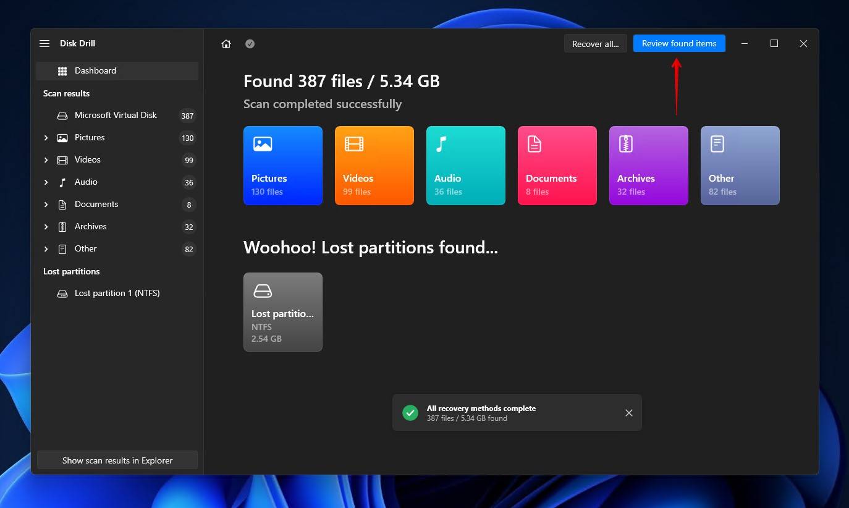
Task: Open the purple Archives card
Action: (649, 166)
